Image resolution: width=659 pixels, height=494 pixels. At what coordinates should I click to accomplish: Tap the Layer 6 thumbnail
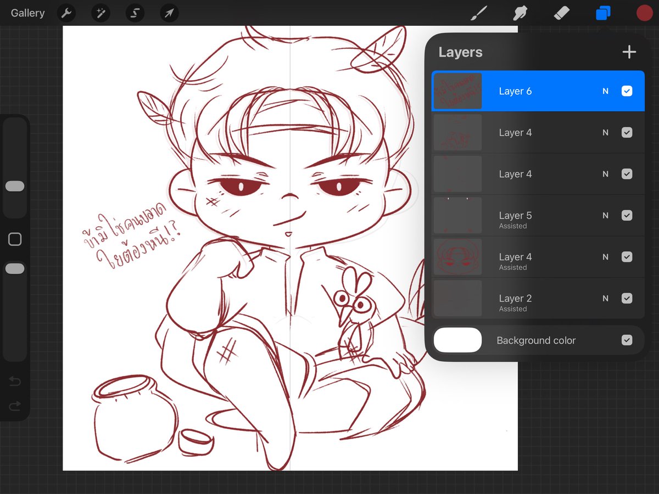click(457, 91)
